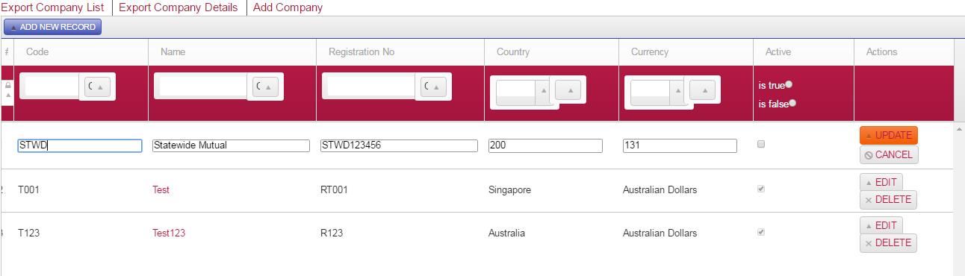Click the Add New Record button
This screenshot has width=965, height=276.
53,27
